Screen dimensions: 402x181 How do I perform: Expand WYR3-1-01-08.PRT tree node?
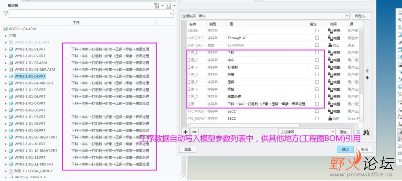point(5,110)
